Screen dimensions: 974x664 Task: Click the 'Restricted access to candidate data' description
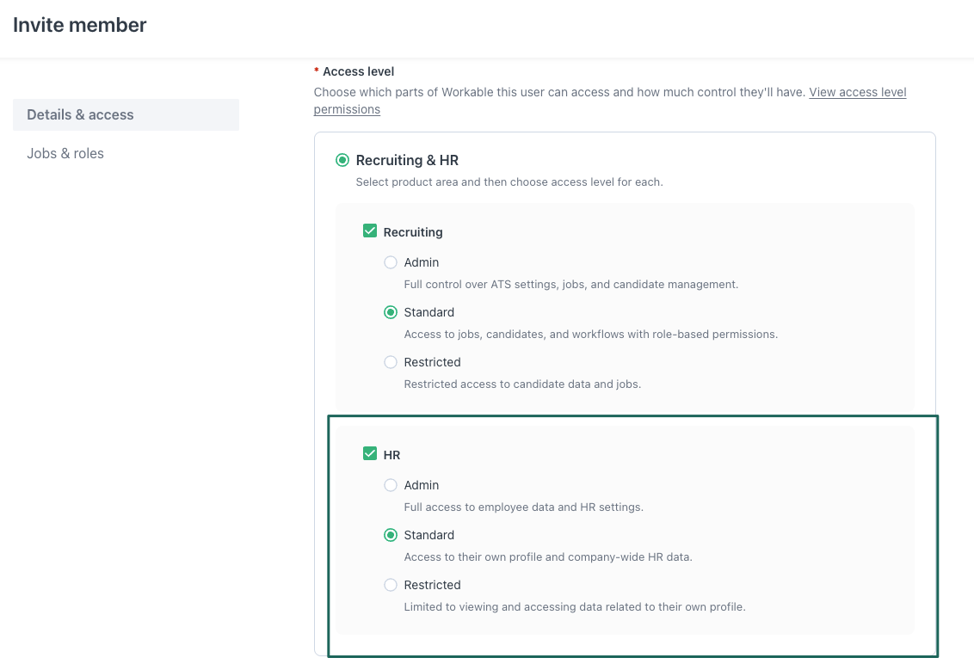coord(521,384)
